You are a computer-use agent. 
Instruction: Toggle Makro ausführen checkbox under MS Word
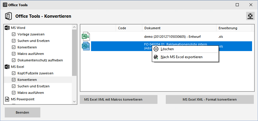click(x=14, y=54)
